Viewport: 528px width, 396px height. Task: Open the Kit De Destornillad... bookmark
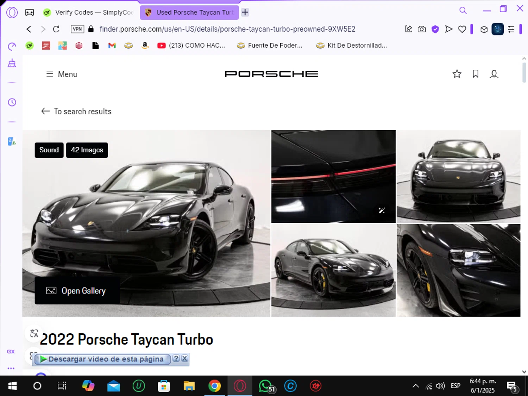point(352,45)
